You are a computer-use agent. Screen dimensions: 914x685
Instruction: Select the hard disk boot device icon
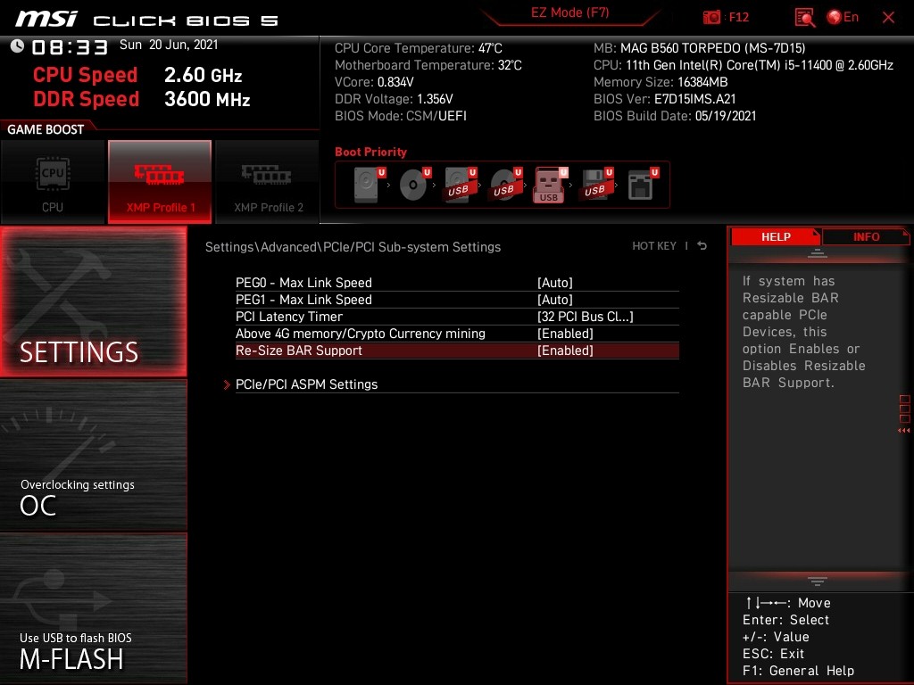[367, 186]
